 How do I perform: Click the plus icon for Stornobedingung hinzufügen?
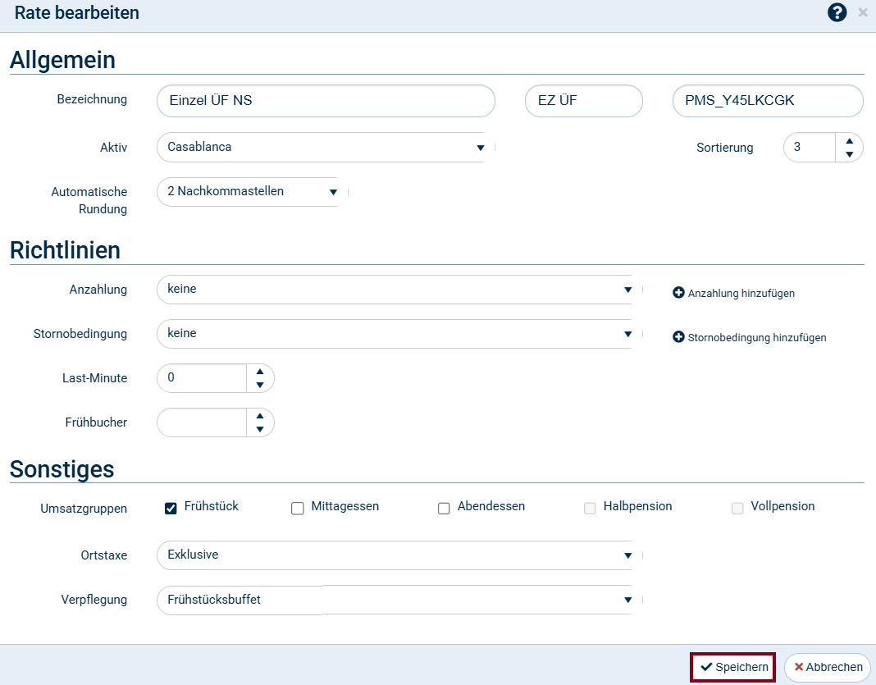tap(678, 337)
